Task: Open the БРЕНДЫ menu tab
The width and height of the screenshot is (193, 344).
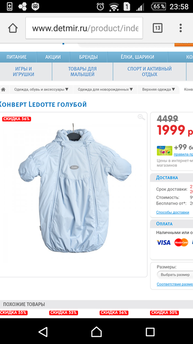Action: point(88,57)
